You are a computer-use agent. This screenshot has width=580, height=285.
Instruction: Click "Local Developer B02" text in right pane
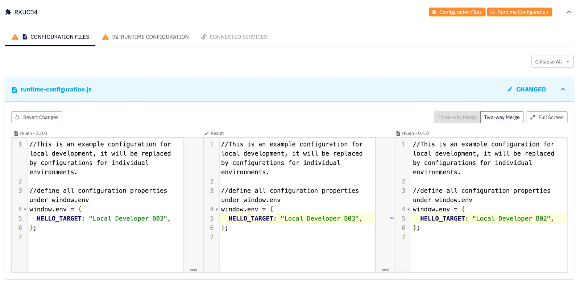tap(511, 218)
